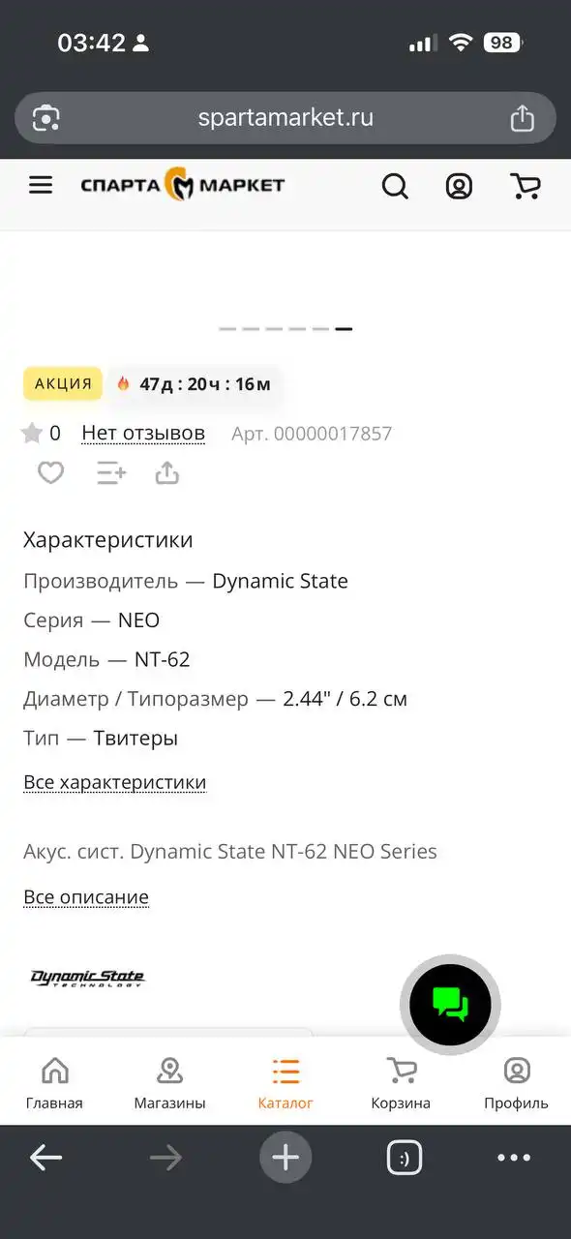Image resolution: width=571 pixels, height=1239 pixels.
Task: Rate the product by tapping the star icon
Action: tap(30, 433)
